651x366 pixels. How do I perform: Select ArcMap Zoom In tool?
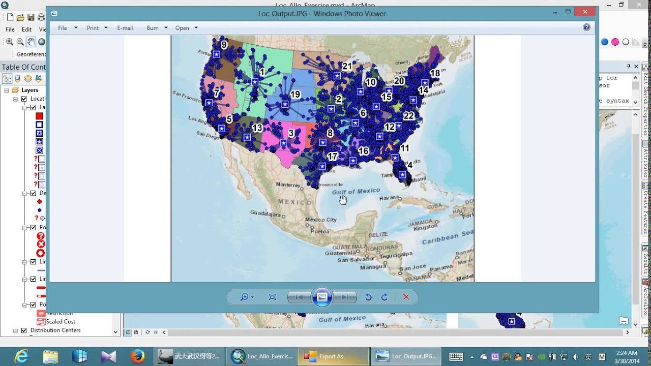(x=10, y=42)
